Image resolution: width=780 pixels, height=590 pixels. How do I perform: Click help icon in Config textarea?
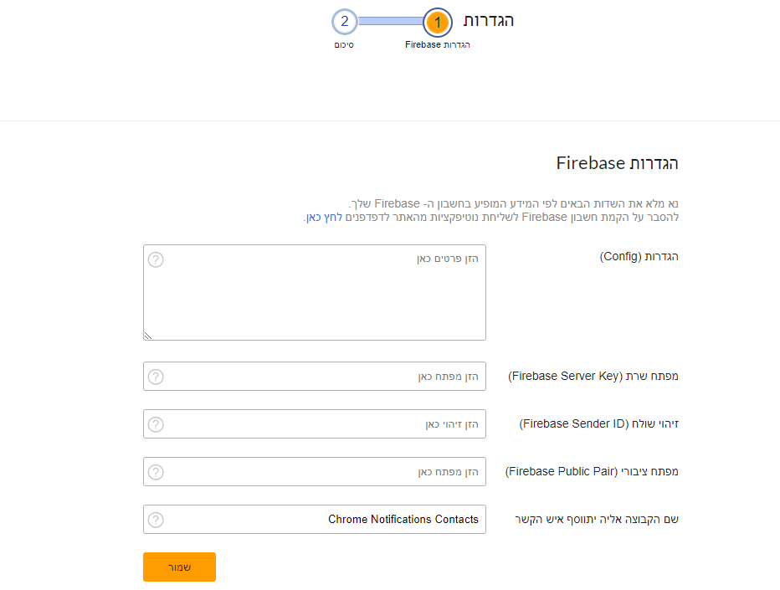pos(156,259)
